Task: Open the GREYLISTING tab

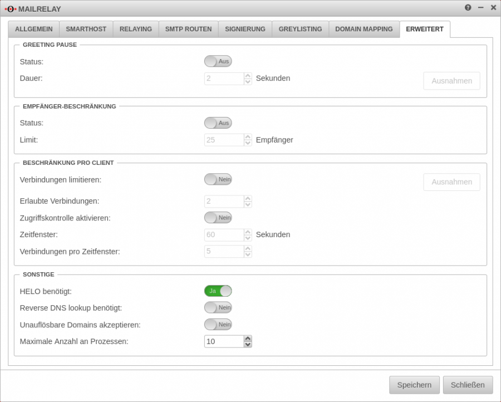Action: pos(300,29)
